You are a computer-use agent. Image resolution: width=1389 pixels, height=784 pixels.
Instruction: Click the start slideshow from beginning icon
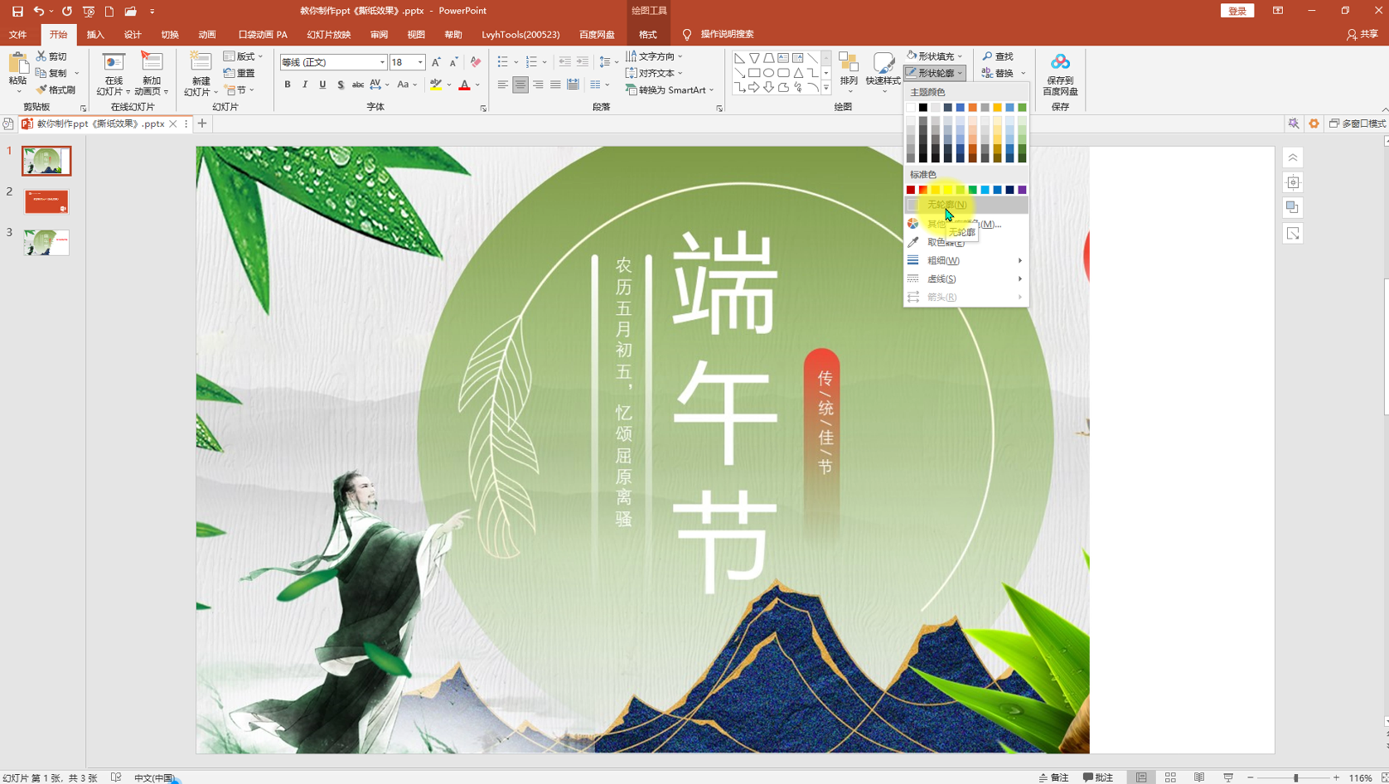click(89, 12)
